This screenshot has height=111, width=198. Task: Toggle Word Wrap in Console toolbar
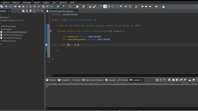point(177,80)
